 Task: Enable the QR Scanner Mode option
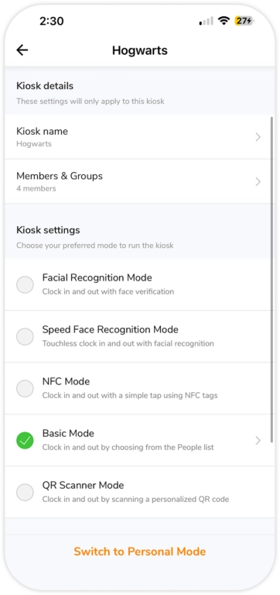click(25, 492)
